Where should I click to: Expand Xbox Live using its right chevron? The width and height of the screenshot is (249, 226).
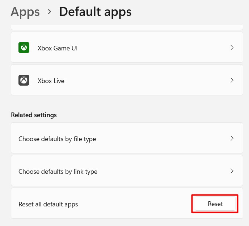(232, 80)
